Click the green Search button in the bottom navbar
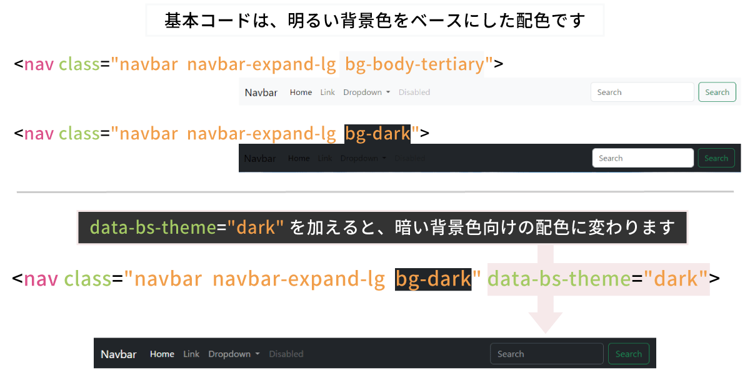This screenshot has width=750, height=375. [629, 354]
